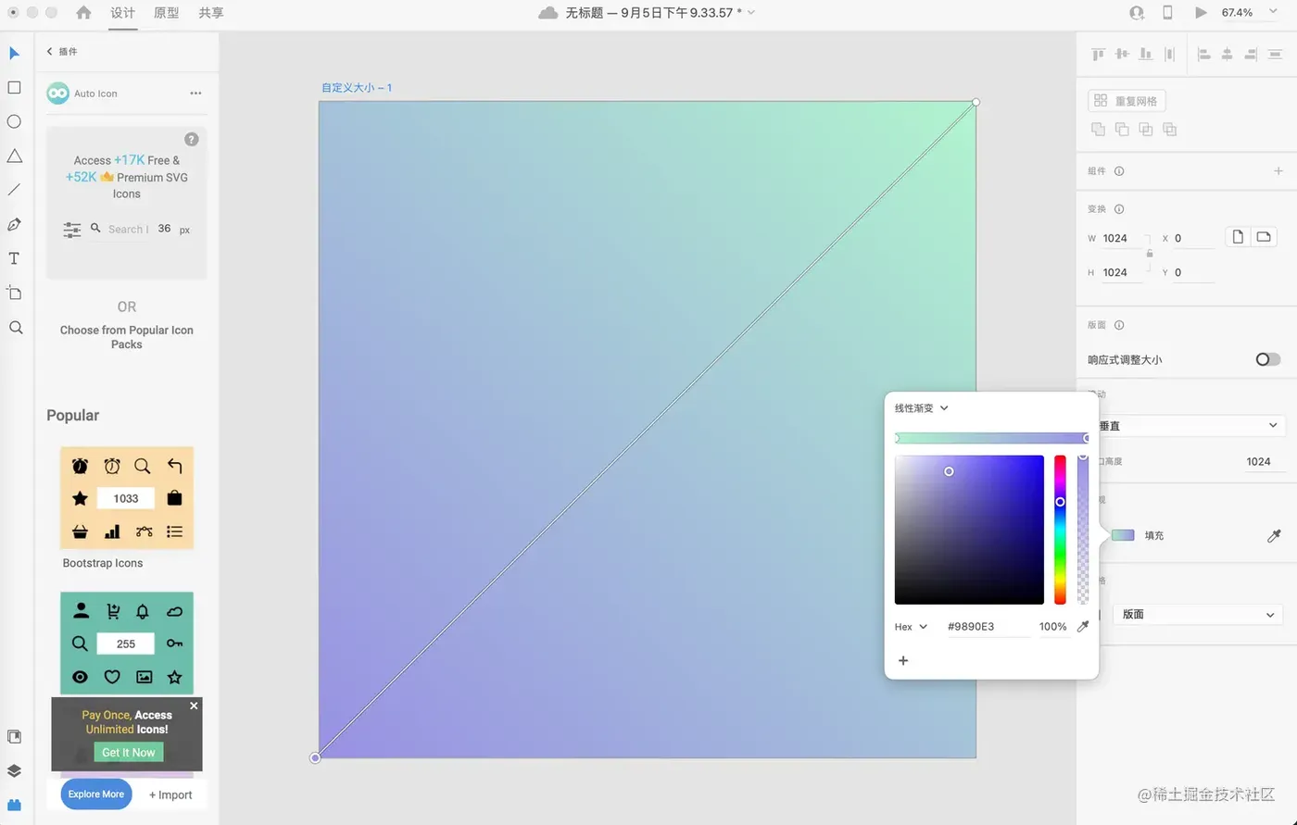Click the align top icon
The image size is (1297, 825).
(1099, 54)
